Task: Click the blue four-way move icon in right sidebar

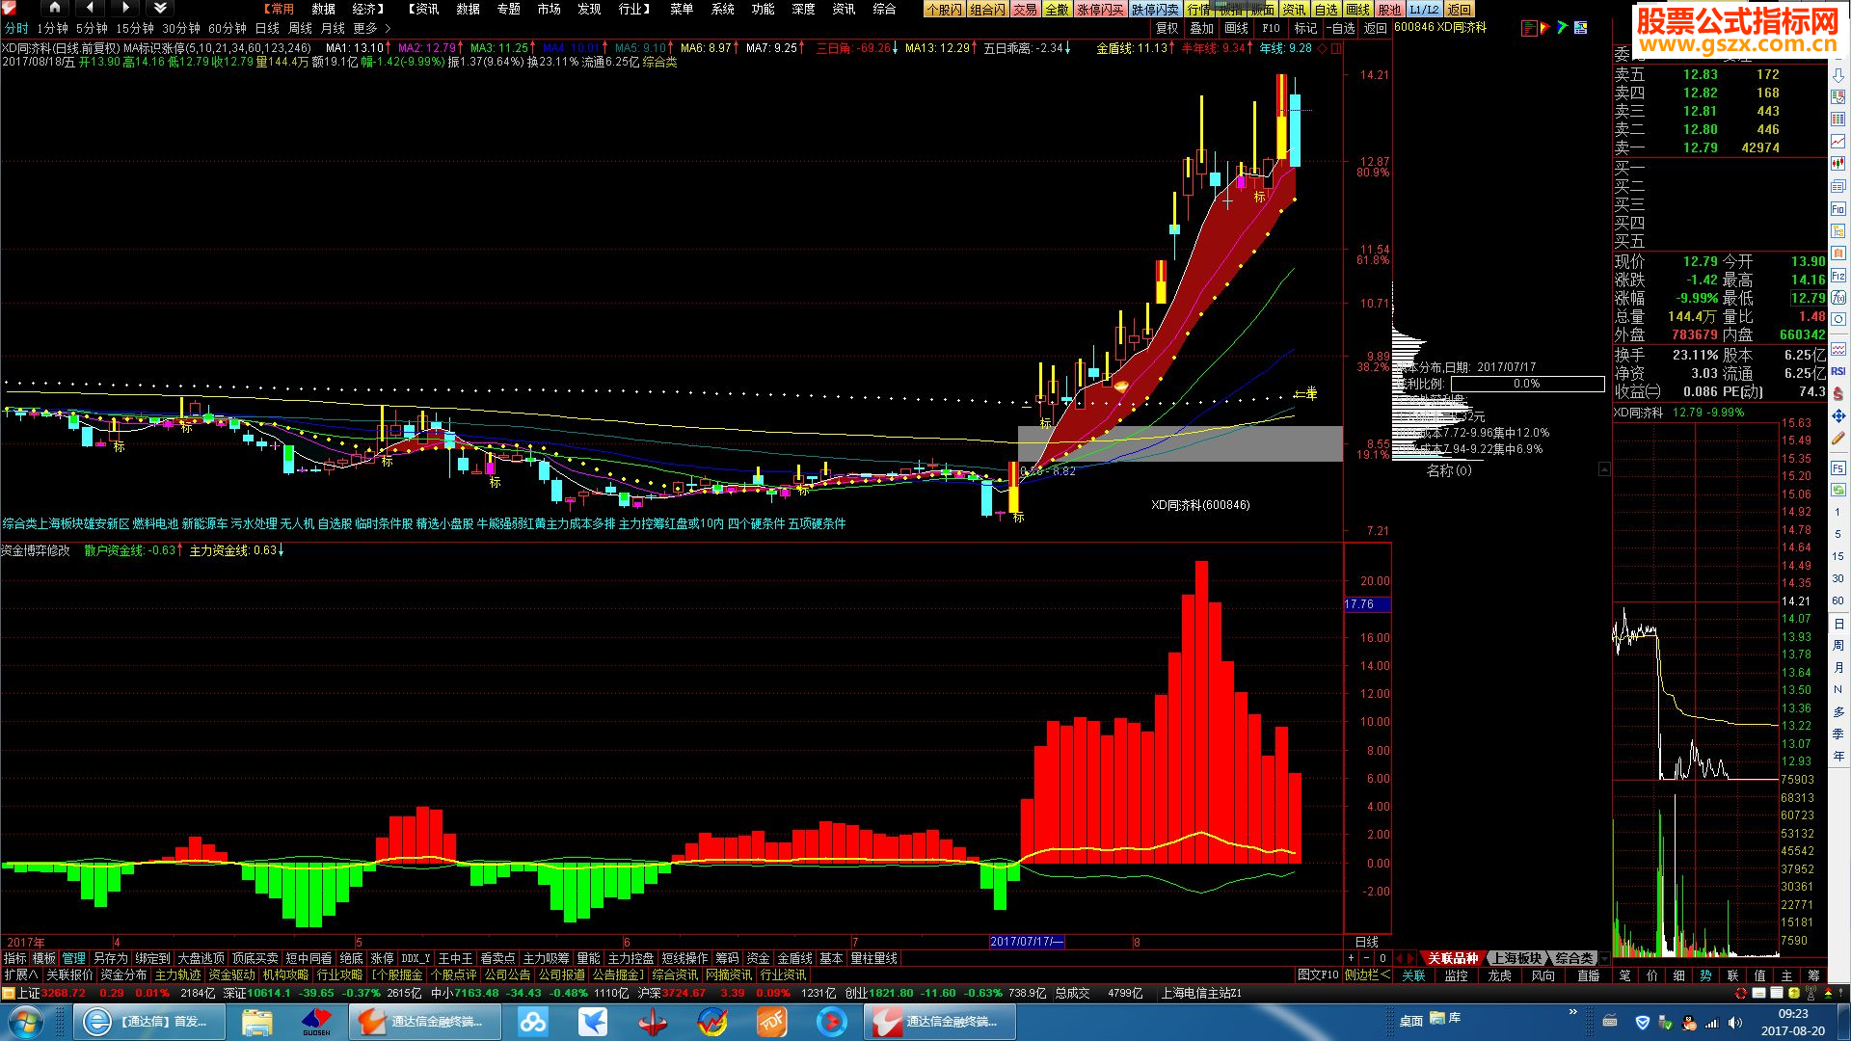Action: coord(1838,415)
